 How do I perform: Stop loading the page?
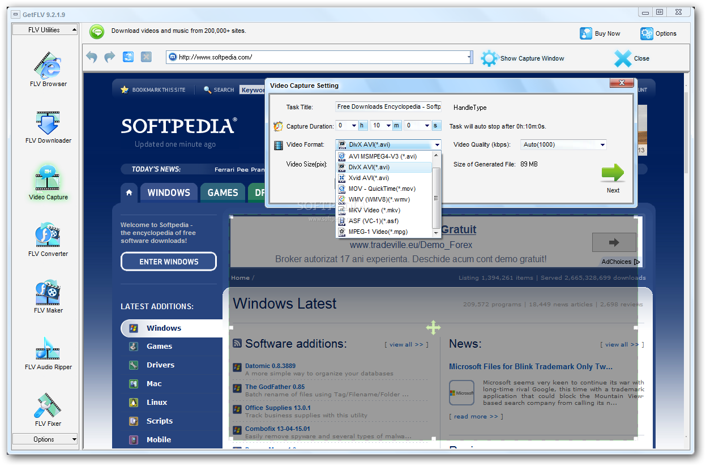pos(146,57)
